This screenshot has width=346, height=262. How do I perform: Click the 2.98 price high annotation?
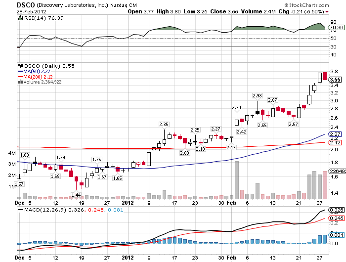coord(258,95)
